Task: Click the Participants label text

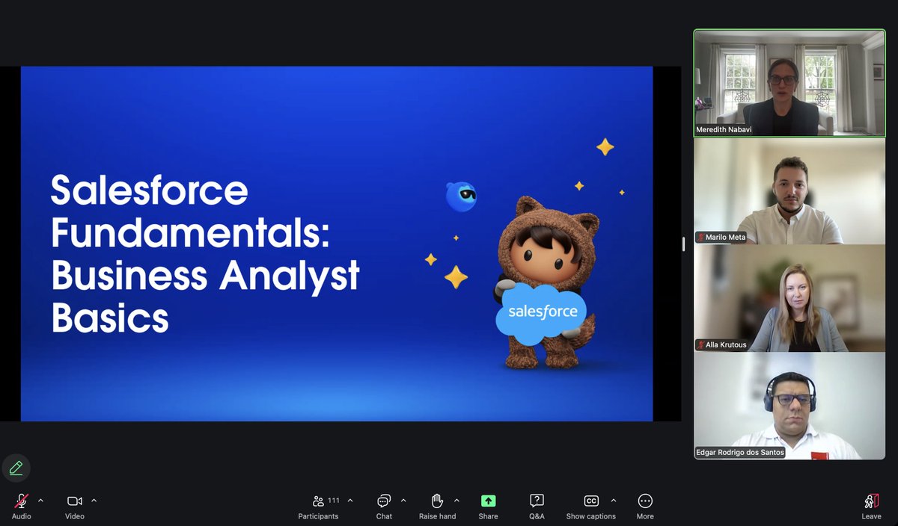Action: 318,516
